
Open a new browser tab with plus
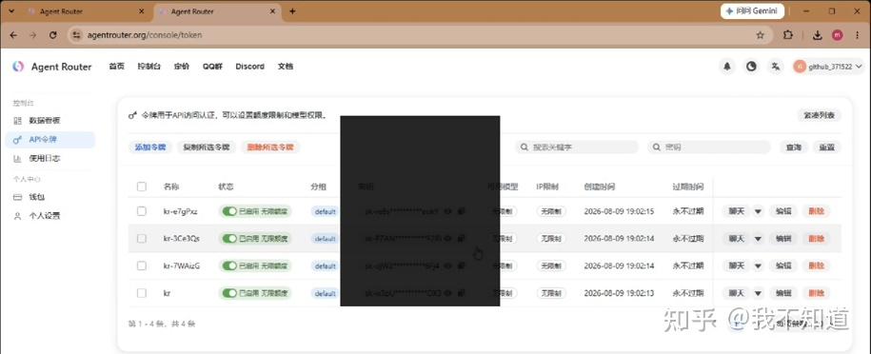point(292,11)
